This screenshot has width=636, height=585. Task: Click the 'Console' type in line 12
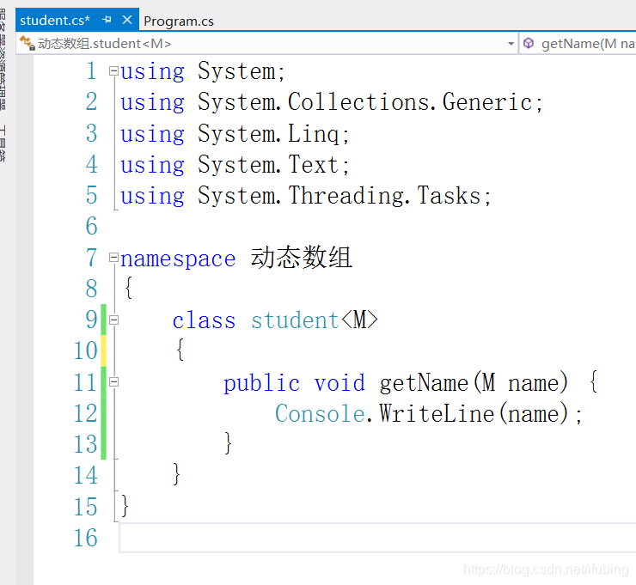click(320, 413)
